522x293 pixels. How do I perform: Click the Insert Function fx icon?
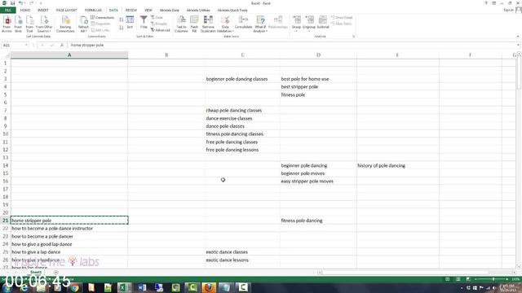(x=62, y=46)
